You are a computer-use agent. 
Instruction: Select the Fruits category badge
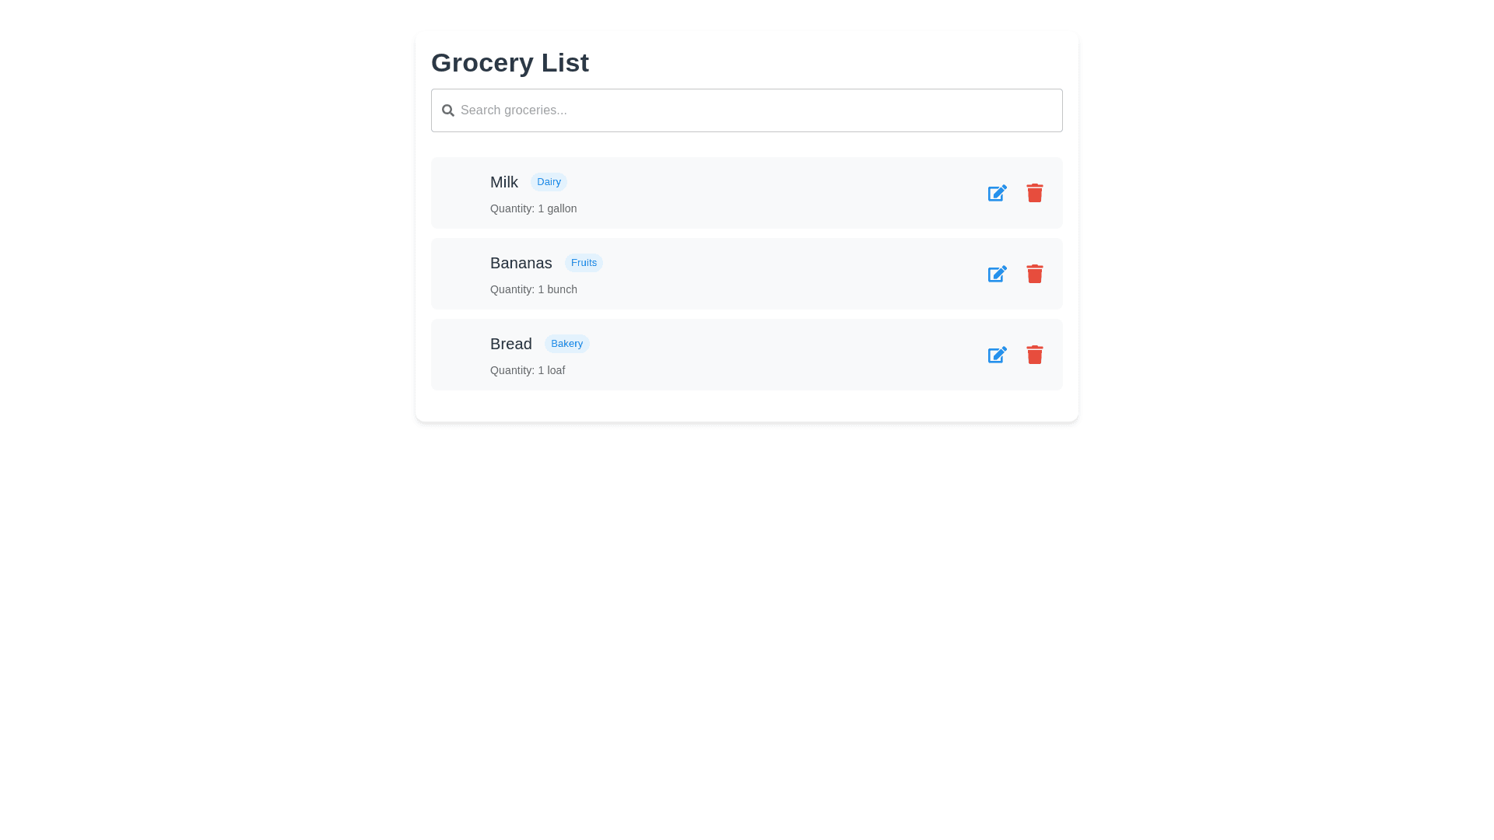[584, 263]
